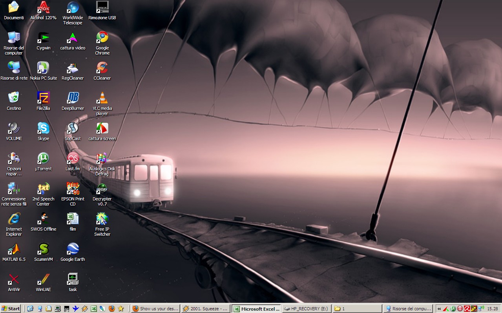Switch to Microsoft Excel taskbar window
This screenshot has width=502, height=313.
256,309
